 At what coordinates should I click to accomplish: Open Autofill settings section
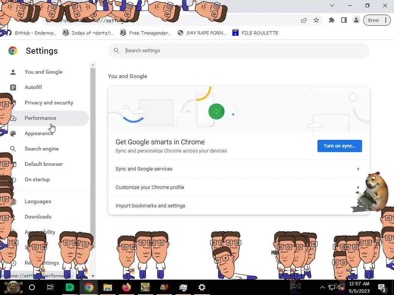pos(33,87)
